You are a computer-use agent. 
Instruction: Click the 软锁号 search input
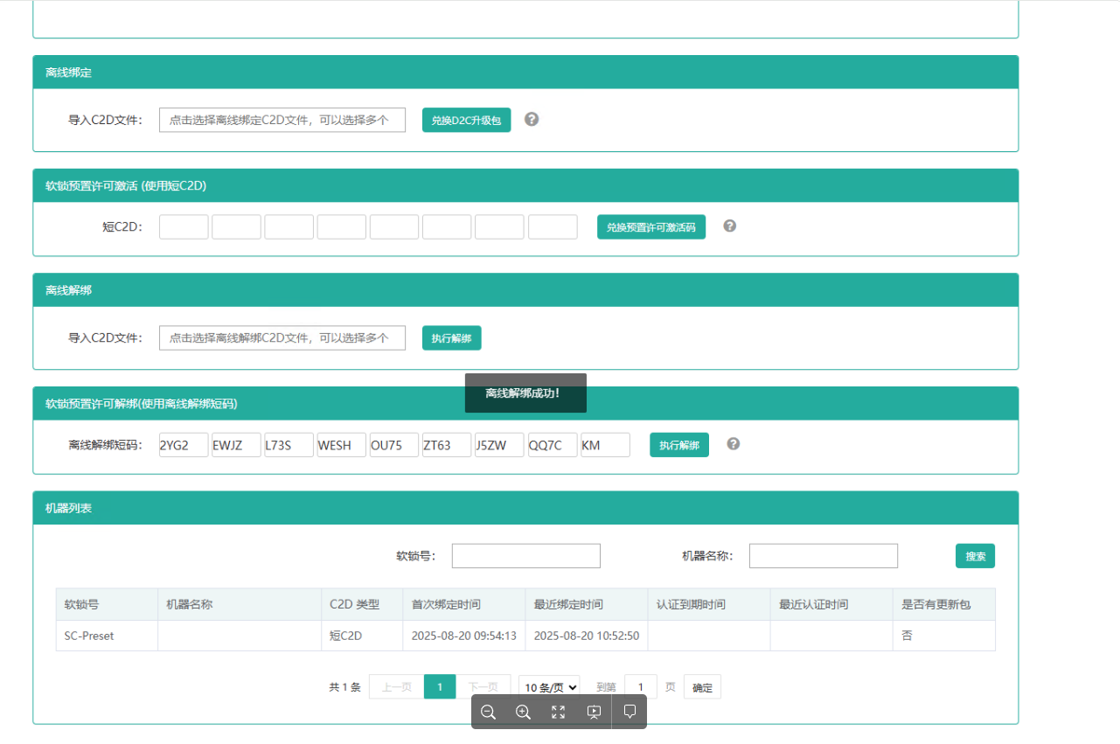[526, 556]
